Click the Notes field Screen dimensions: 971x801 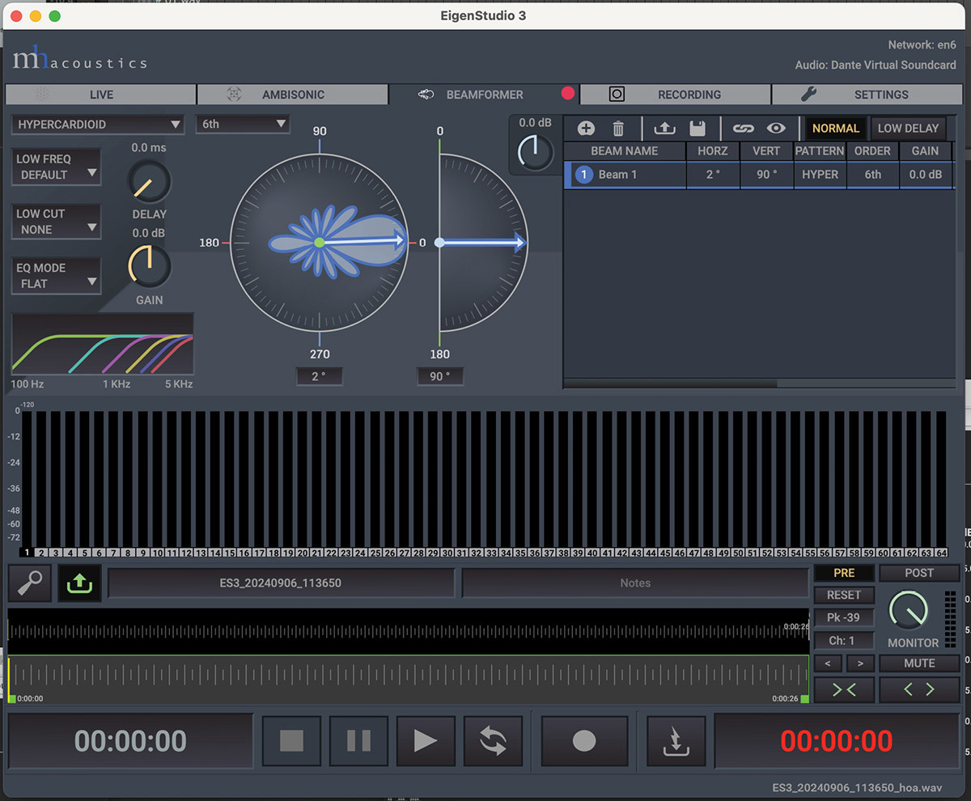tap(635, 583)
